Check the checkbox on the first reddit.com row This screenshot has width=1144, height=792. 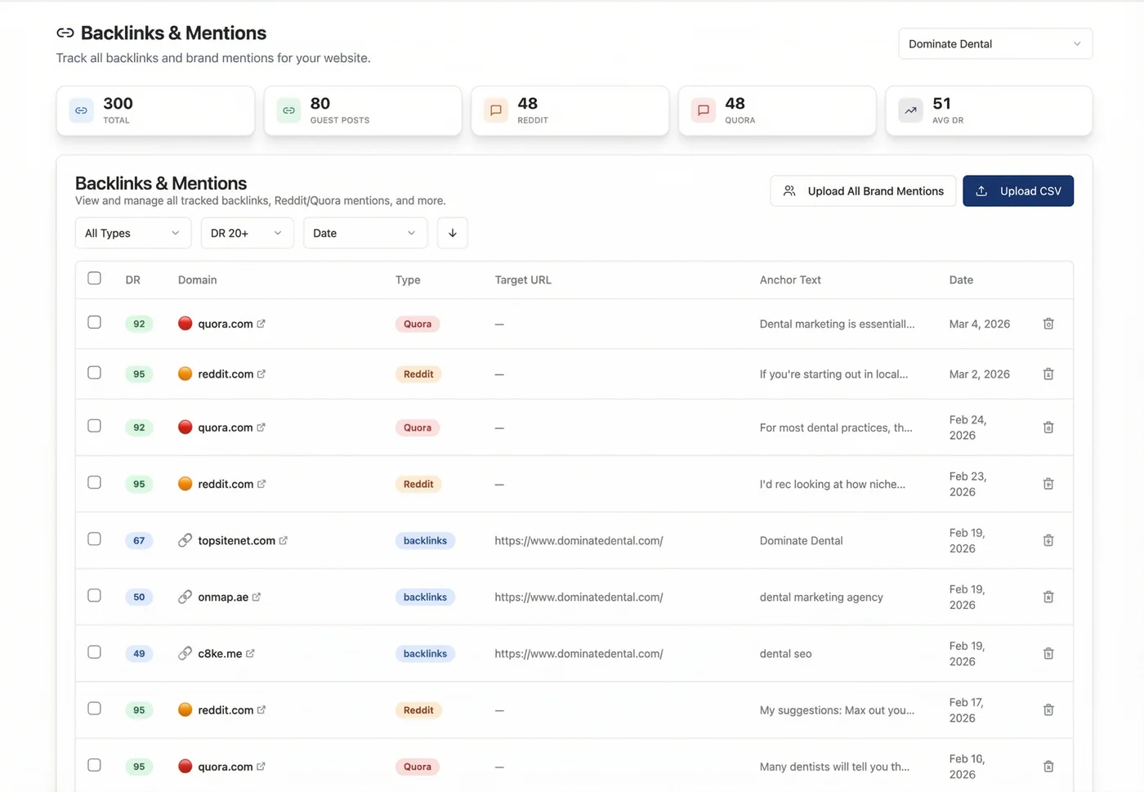[x=94, y=373]
